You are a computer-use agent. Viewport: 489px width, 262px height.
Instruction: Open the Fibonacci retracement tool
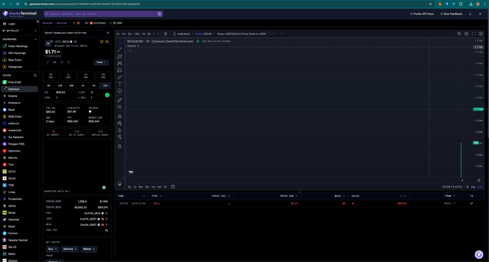click(x=120, y=57)
